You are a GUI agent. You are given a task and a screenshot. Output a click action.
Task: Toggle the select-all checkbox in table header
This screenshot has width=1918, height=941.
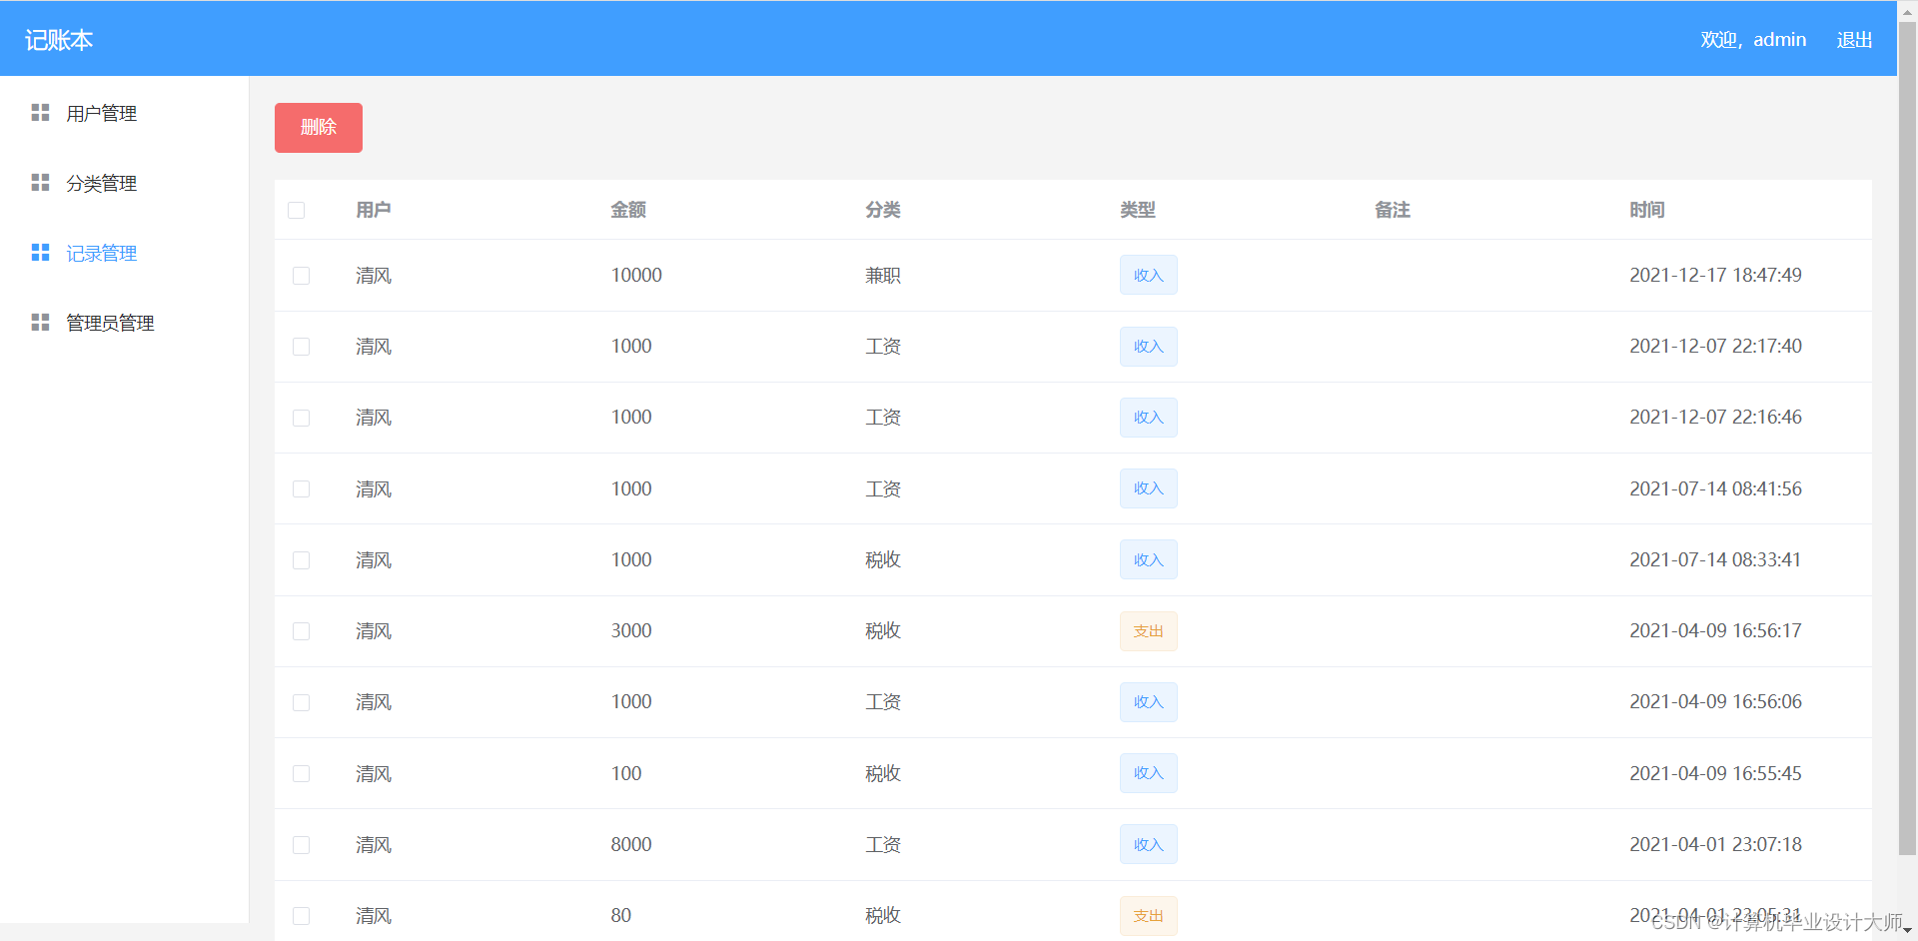pyautogui.click(x=297, y=210)
